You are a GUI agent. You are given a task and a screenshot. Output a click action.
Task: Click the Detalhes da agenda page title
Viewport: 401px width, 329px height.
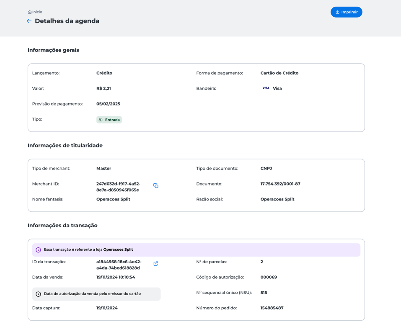coord(67,21)
